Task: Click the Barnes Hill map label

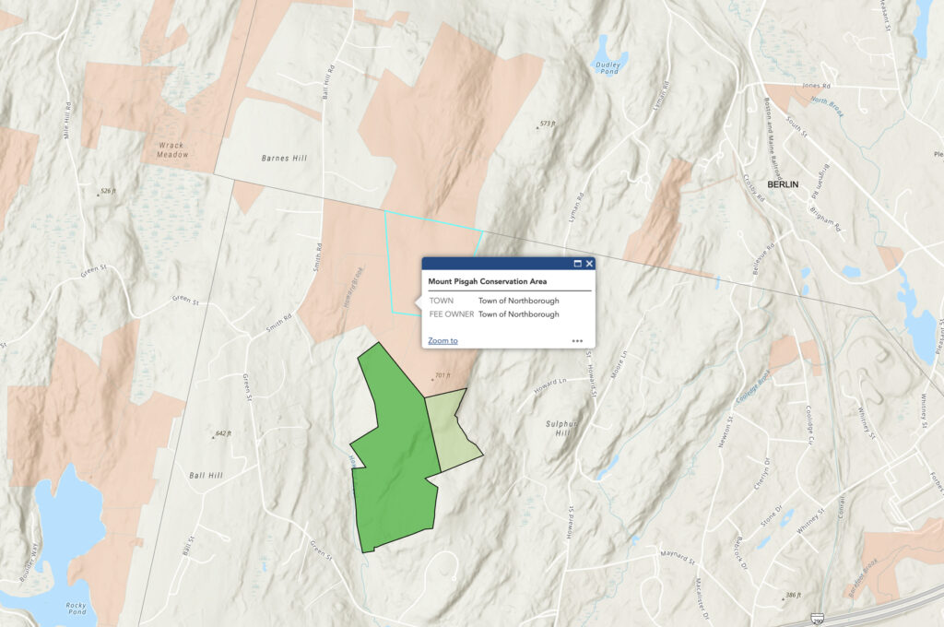Action: tap(283, 159)
